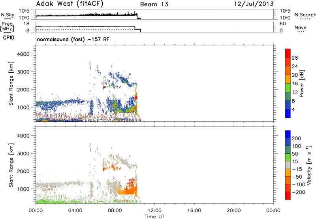Click the '3000' tick on Velocity panel

[x=23, y=153]
